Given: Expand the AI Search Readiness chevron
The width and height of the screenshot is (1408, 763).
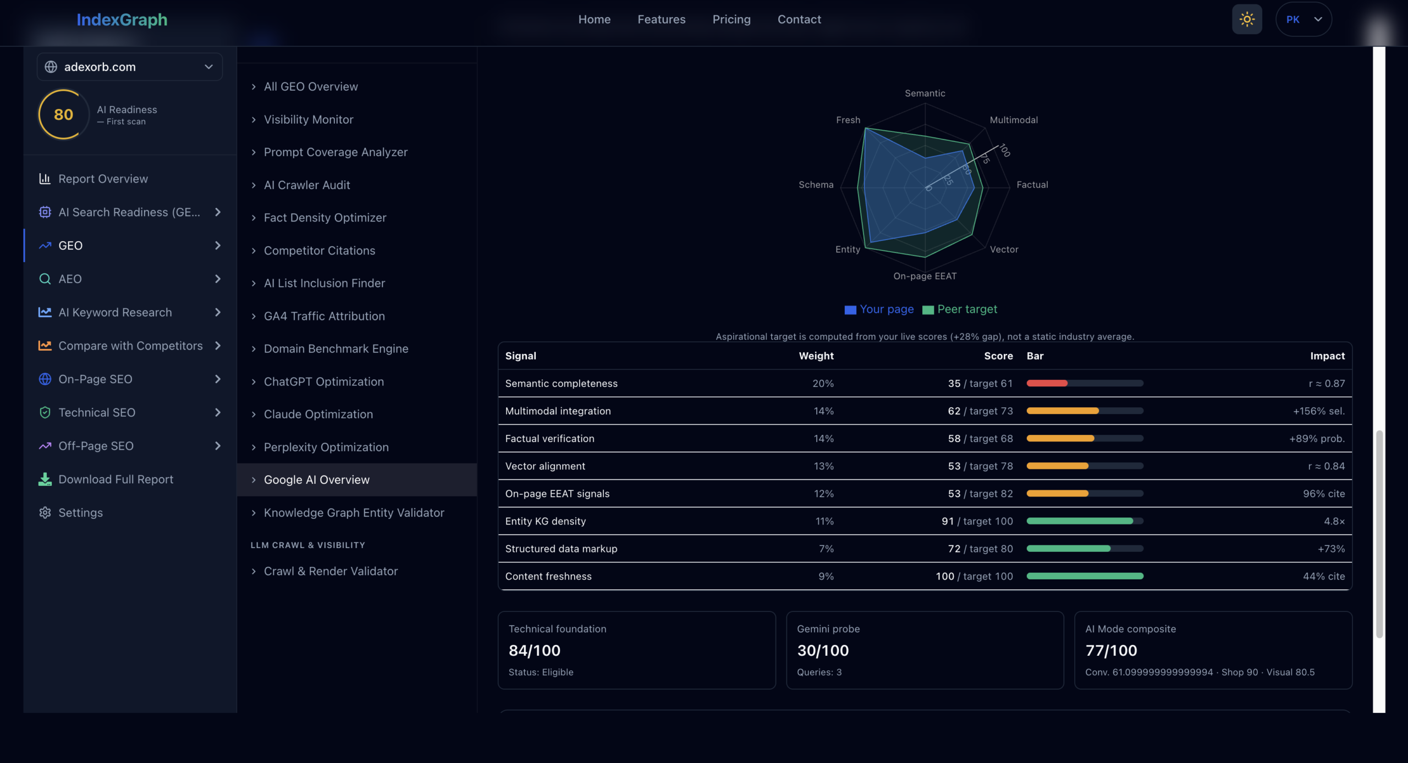Looking at the screenshot, I should (x=218, y=212).
